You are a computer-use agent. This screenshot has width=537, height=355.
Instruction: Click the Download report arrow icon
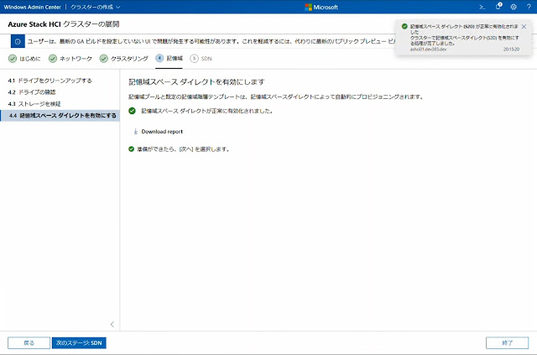(x=136, y=132)
